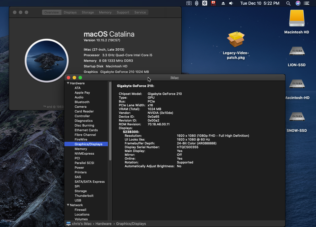Click the eject icon in menu bar

pos(223,3)
